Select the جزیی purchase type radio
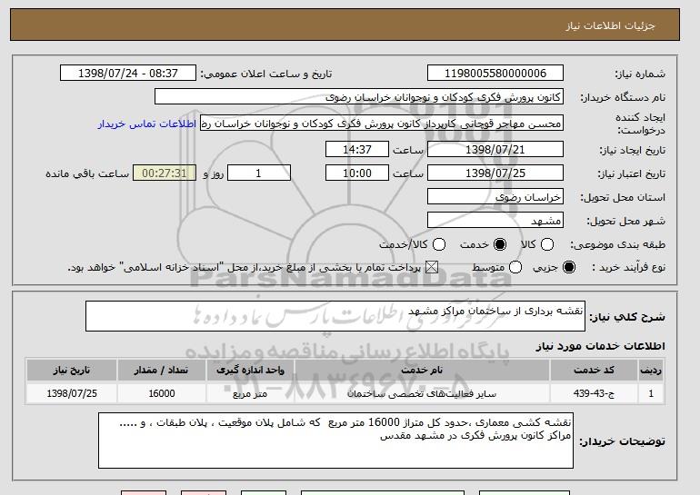Viewport: 700px width, 495px height. click(x=569, y=267)
